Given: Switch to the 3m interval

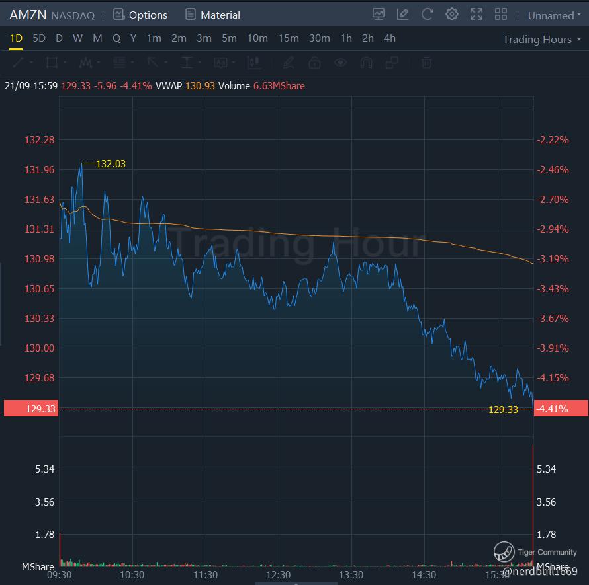Looking at the screenshot, I should click(x=204, y=38).
